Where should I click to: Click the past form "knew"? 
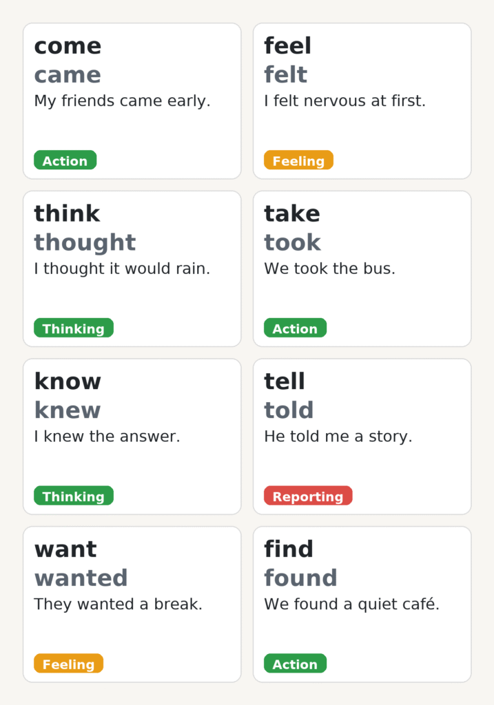click(x=68, y=410)
